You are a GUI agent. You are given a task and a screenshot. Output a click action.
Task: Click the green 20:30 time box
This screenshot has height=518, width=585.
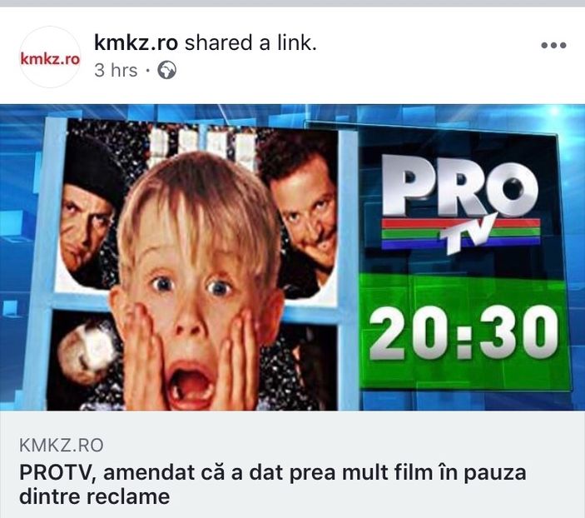pos(464,331)
